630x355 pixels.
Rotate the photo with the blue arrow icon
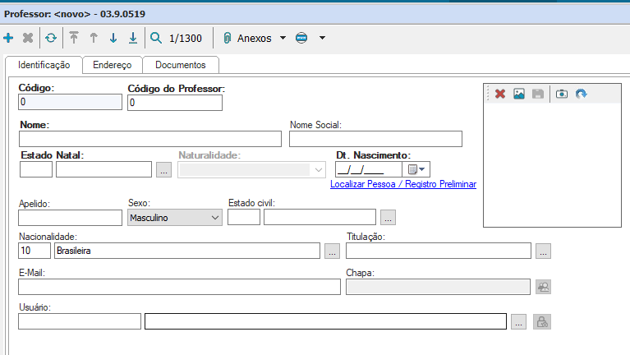tap(582, 95)
